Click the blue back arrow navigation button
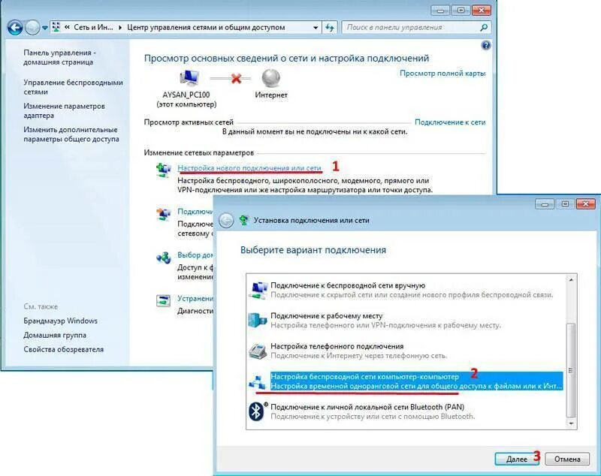 pyautogui.click(x=15, y=28)
